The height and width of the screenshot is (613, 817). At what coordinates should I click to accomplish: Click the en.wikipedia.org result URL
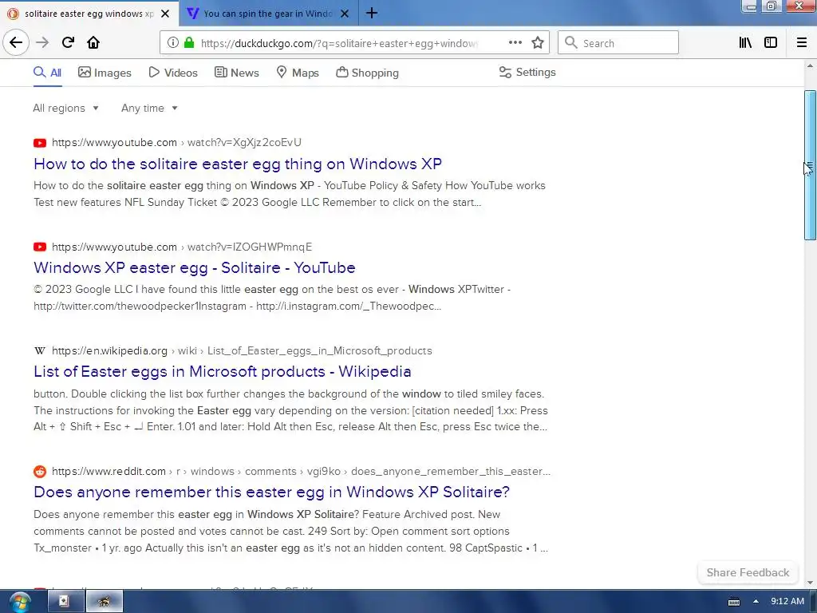[x=242, y=351]
